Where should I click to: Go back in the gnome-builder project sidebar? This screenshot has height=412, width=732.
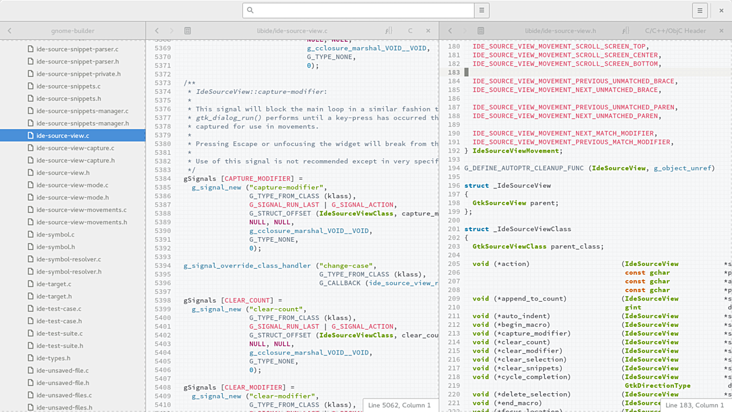(9, 31)
